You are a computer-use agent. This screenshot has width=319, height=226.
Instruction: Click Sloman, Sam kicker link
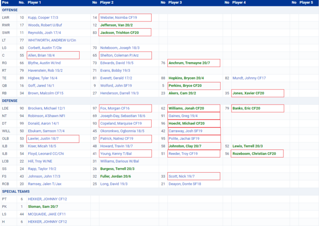(x=44, y=207)
